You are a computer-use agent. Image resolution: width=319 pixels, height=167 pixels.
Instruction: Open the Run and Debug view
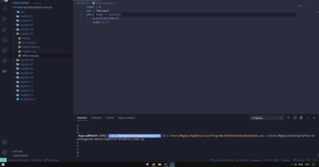click(5, 29)
